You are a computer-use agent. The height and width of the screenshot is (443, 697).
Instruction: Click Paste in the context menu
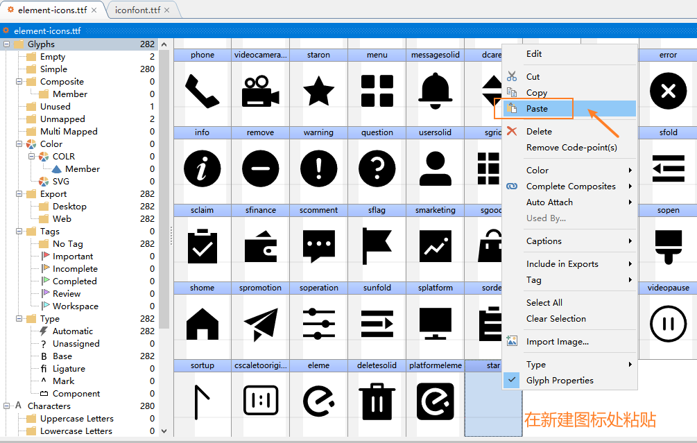537,109
